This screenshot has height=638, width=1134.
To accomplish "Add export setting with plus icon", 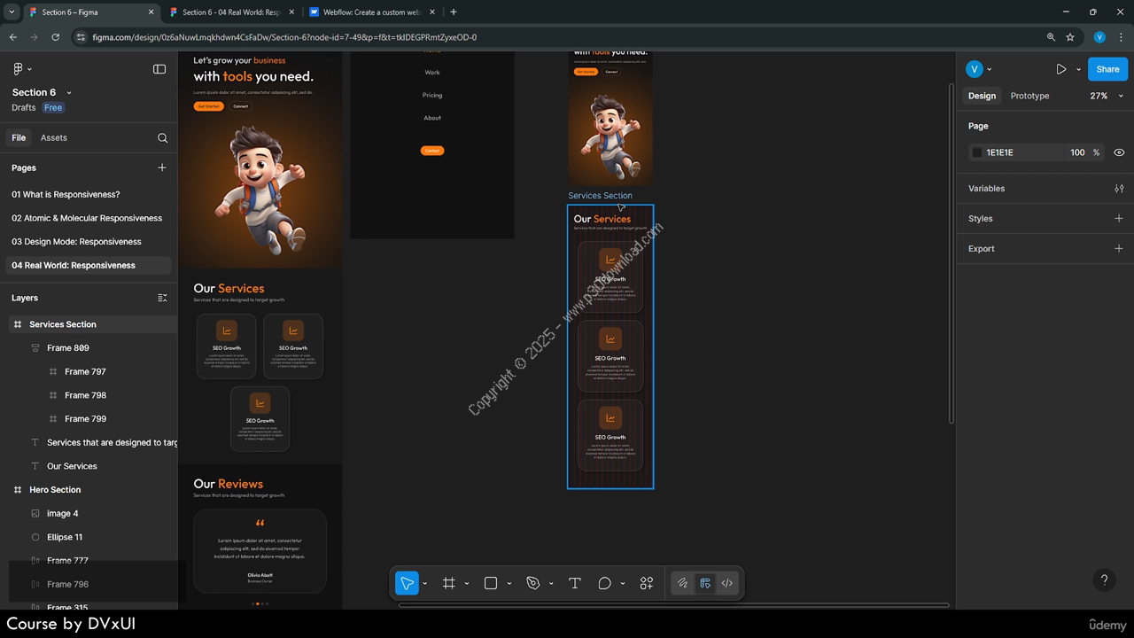I will pos(1119,249).
